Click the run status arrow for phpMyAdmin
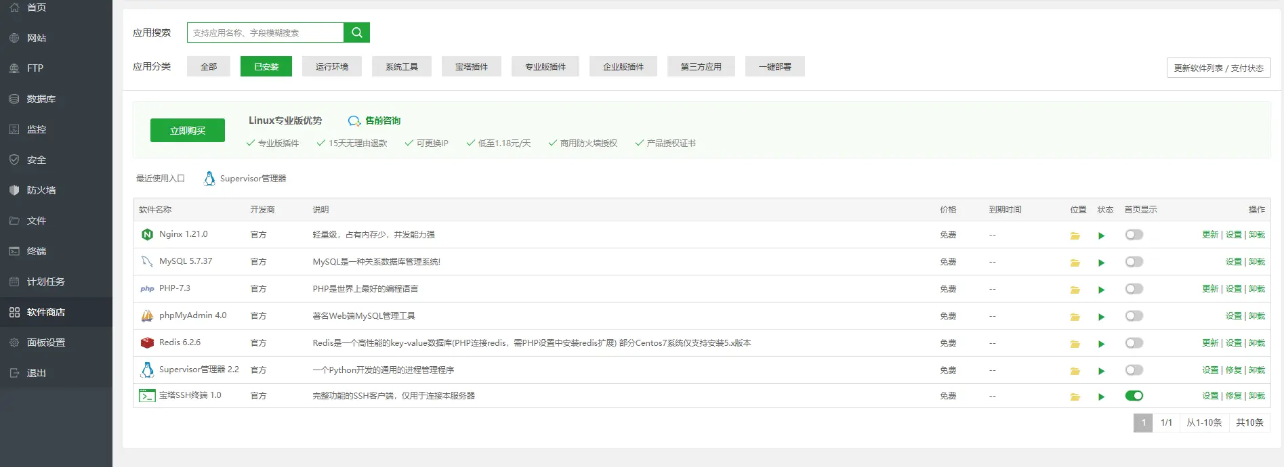The width and height of the screenshot is (1284, 467). 1102,317
